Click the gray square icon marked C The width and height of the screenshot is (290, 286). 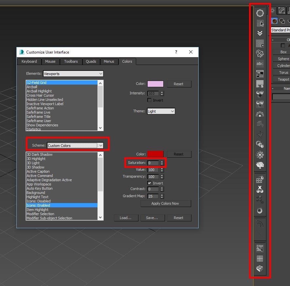[260, 43]
